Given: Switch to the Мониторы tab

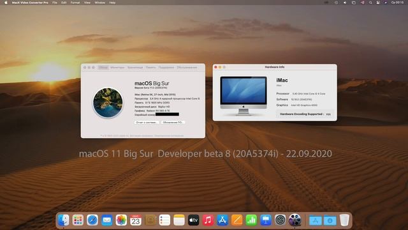Looking at the screenshot, I should [x=117, y=68].
